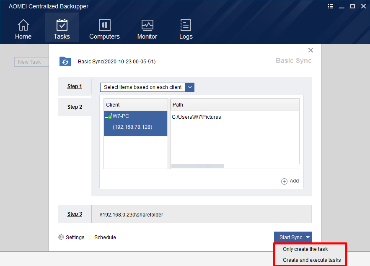
Task: Click the plus icon next to Add
Action: [284, 181]
